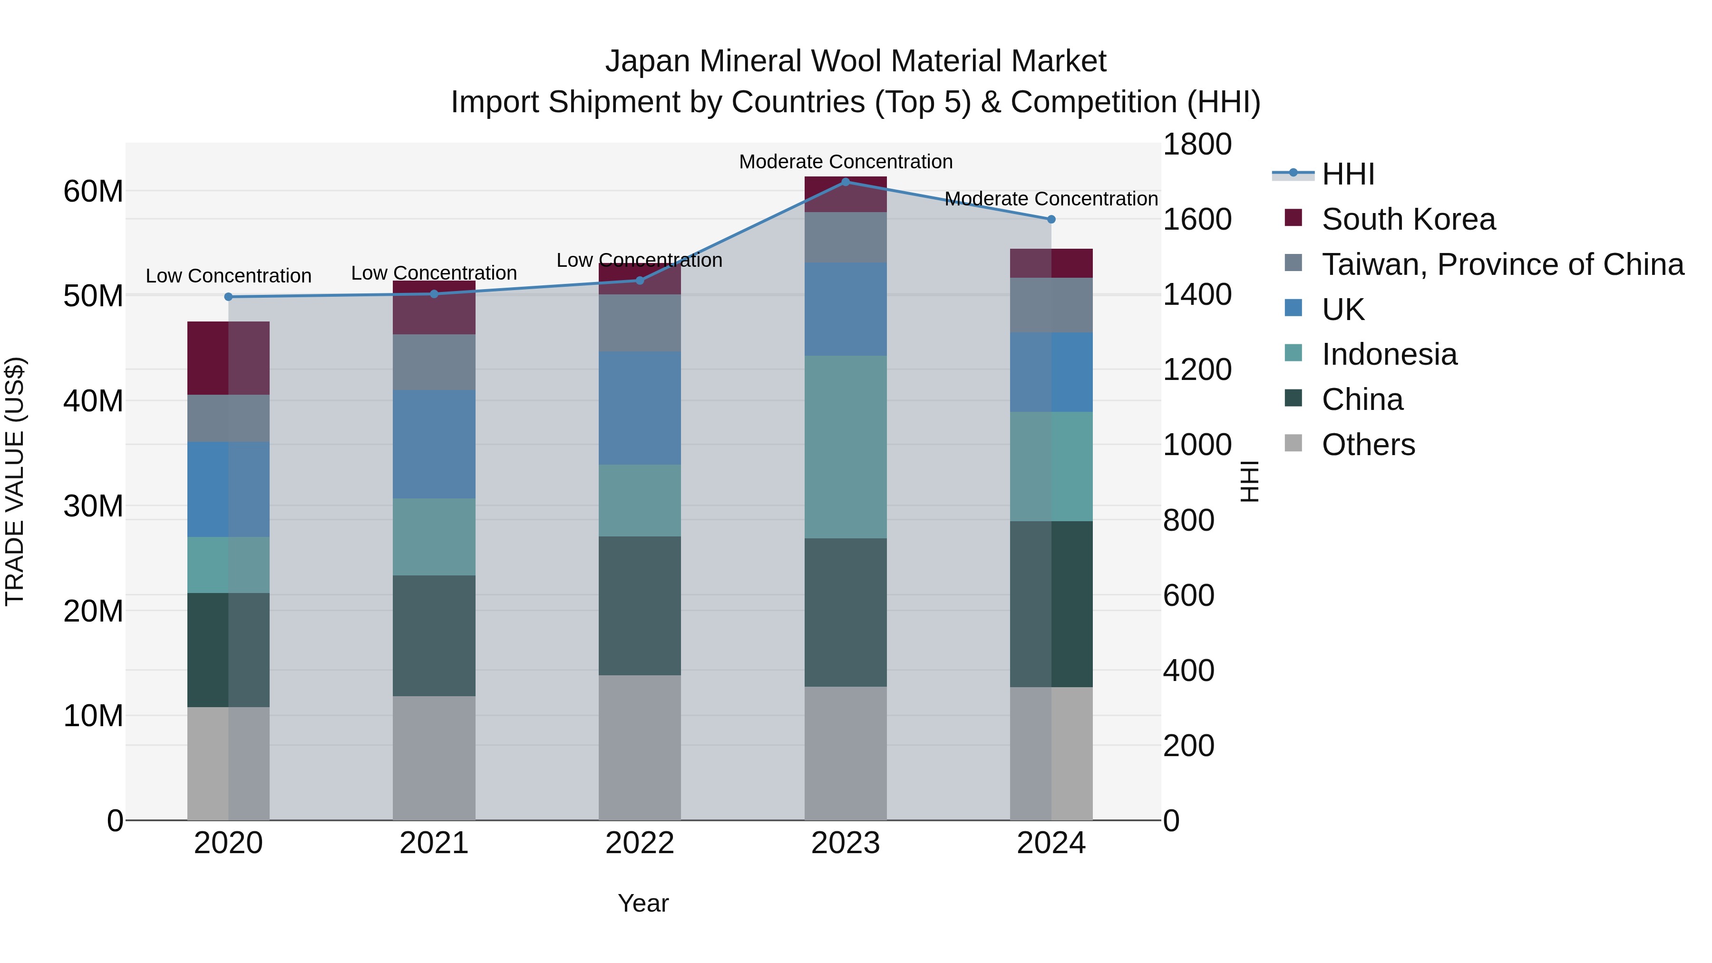Click the 'Low Concentration' annotation above 2022
The image size is (1712, 963).
pyautogui.click(x=639, y=261)
